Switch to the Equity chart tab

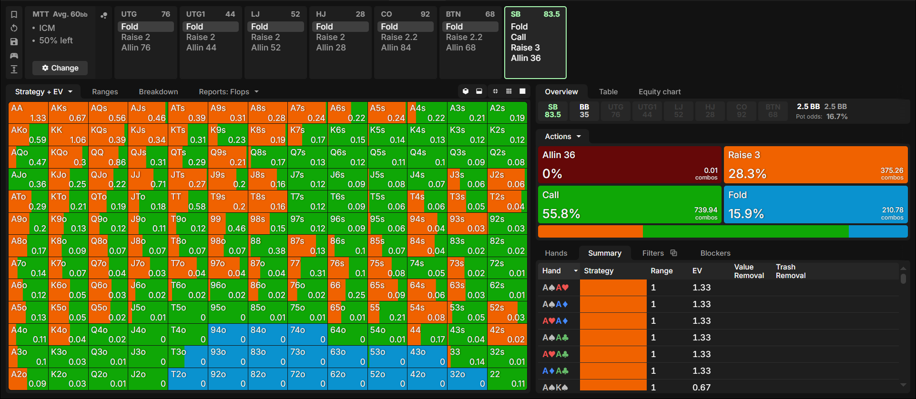[x=660, y=92]
